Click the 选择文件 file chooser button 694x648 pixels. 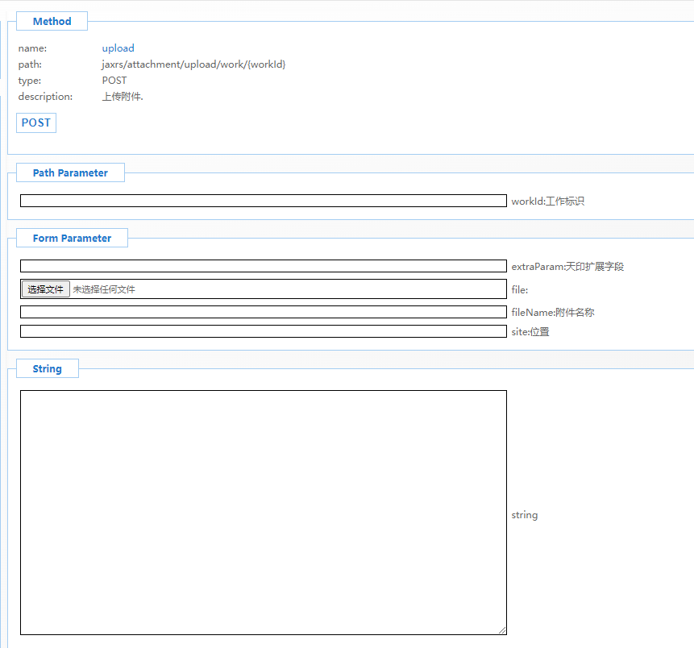[45, 289]
